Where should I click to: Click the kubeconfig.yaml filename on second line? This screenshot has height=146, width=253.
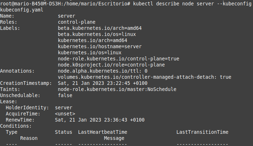[x=22, y=10]
